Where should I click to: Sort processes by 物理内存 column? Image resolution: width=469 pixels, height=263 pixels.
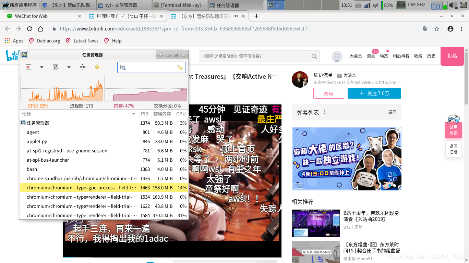162,114
